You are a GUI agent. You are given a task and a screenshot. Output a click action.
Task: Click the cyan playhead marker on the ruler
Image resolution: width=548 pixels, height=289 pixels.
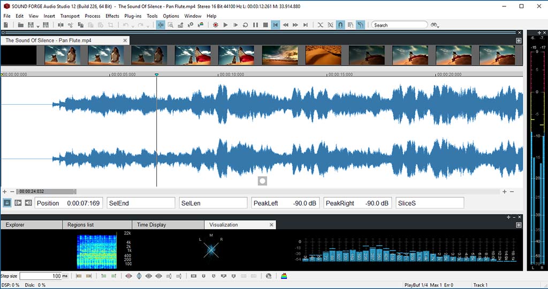point(157,75)
